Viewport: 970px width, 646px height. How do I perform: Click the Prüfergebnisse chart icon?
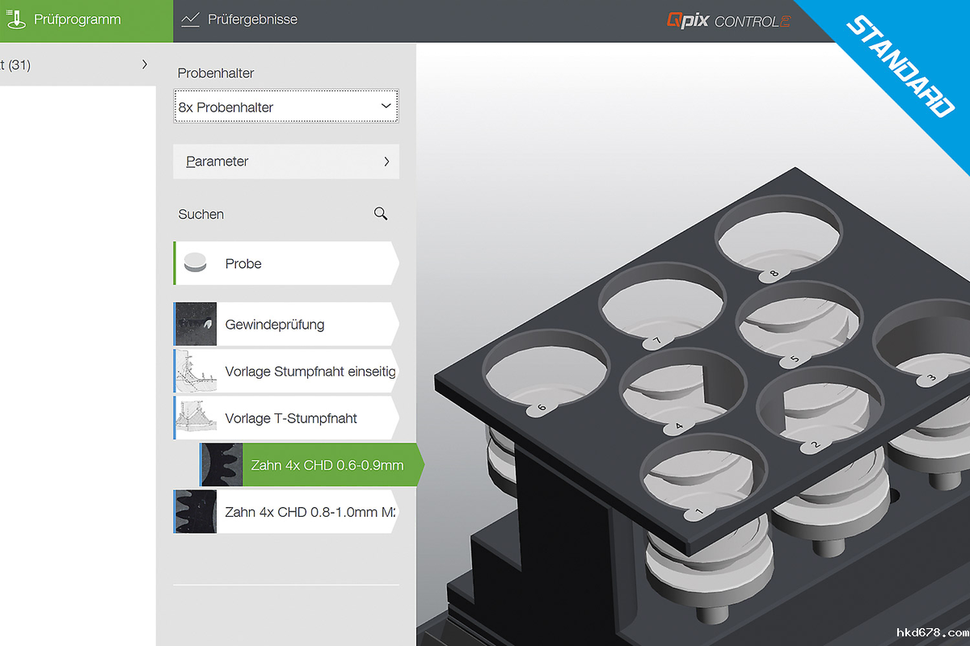pyautogui.click(x=191, y=19)
